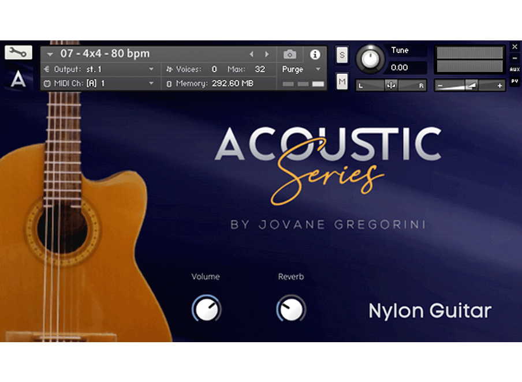The width and height of the screenshot is (522, 382).
Task: Mute the instrument with the M button
Action: [342, 82]
